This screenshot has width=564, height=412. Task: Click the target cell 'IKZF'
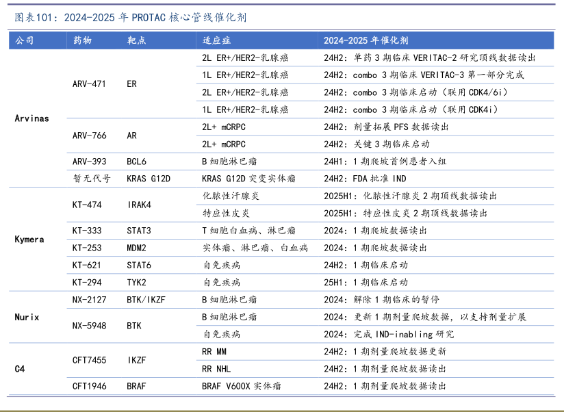[136, 360]
